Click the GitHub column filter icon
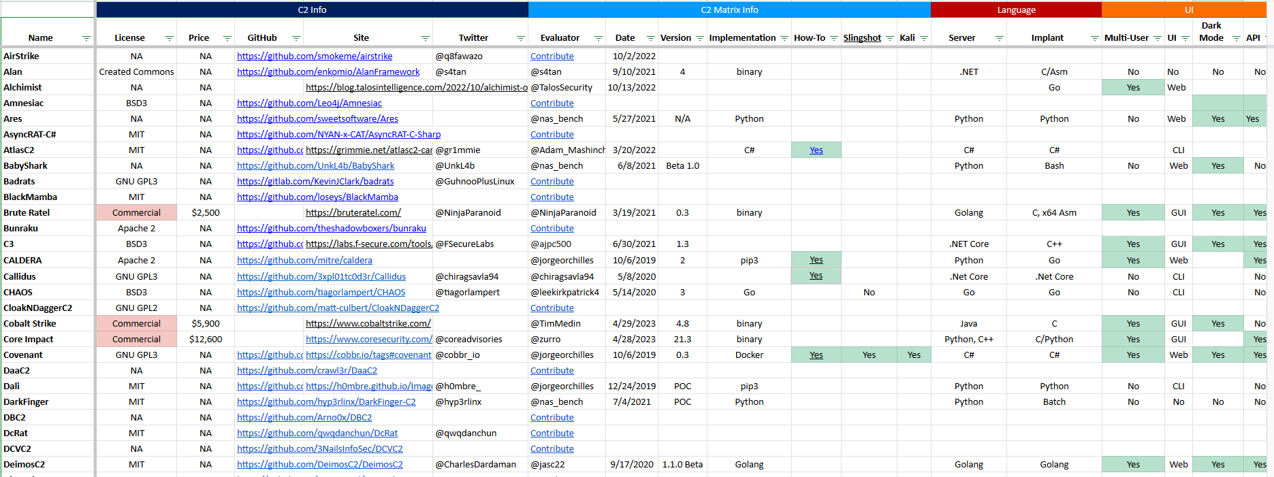The height and width of the screenshot is (477, 1274). (x=296, y=39)
